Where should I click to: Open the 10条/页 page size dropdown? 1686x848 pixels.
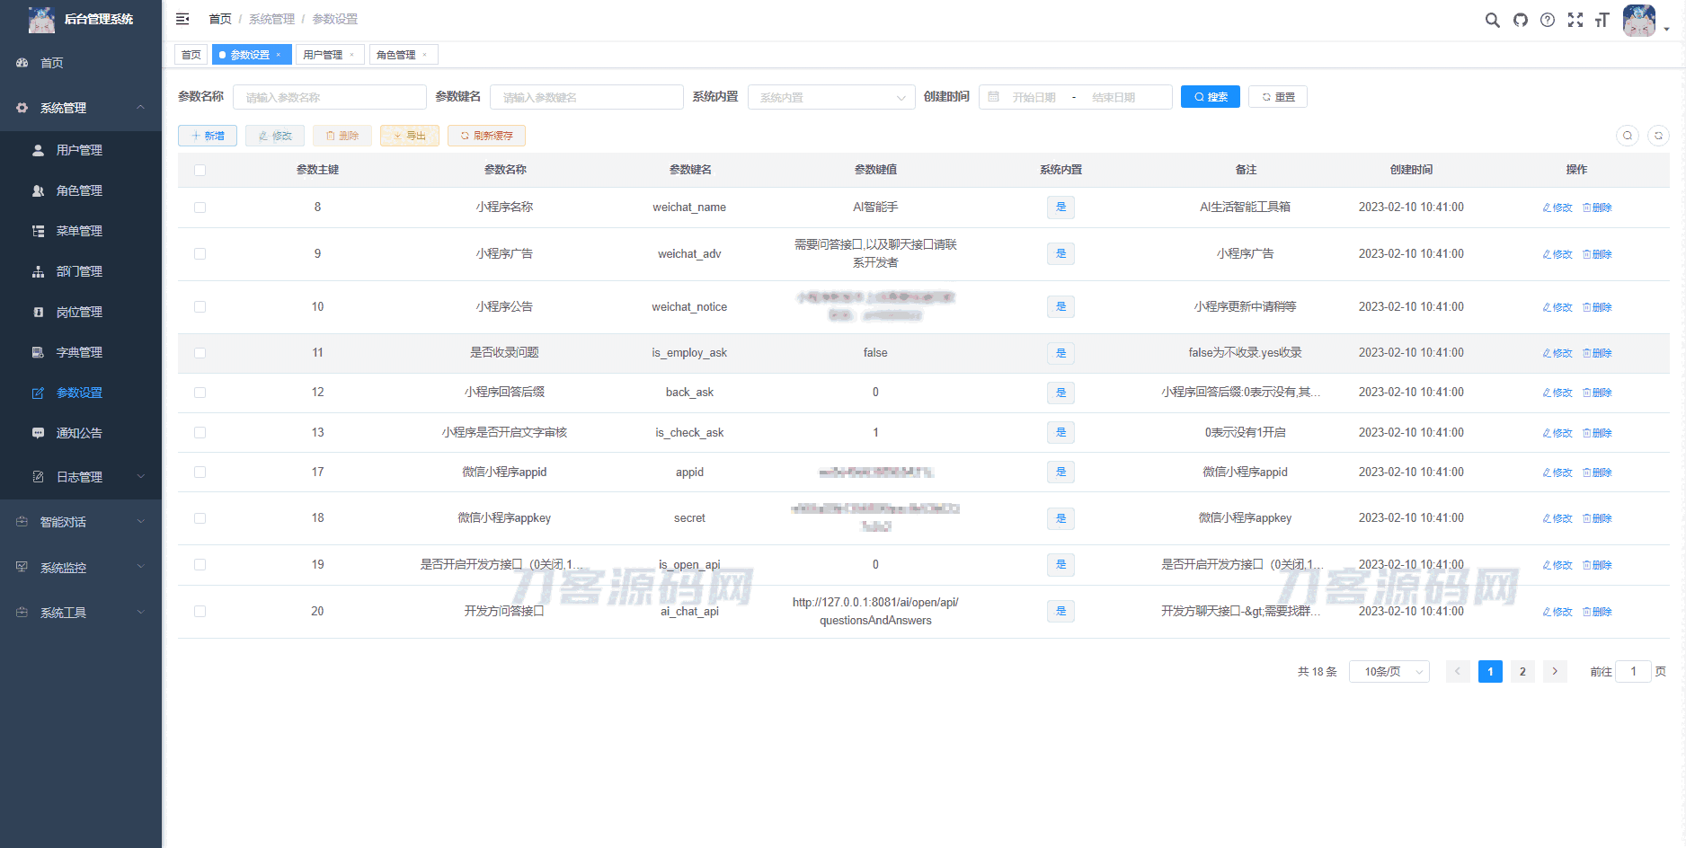[x=1389, y=672]
